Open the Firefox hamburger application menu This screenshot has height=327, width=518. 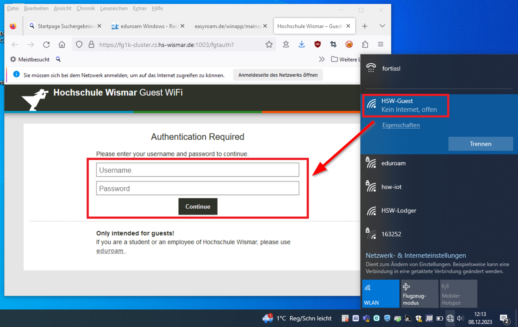(x=380, y=44)
